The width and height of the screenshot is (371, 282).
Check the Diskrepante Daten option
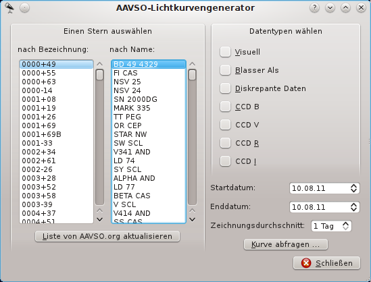(x=225, y=88)
